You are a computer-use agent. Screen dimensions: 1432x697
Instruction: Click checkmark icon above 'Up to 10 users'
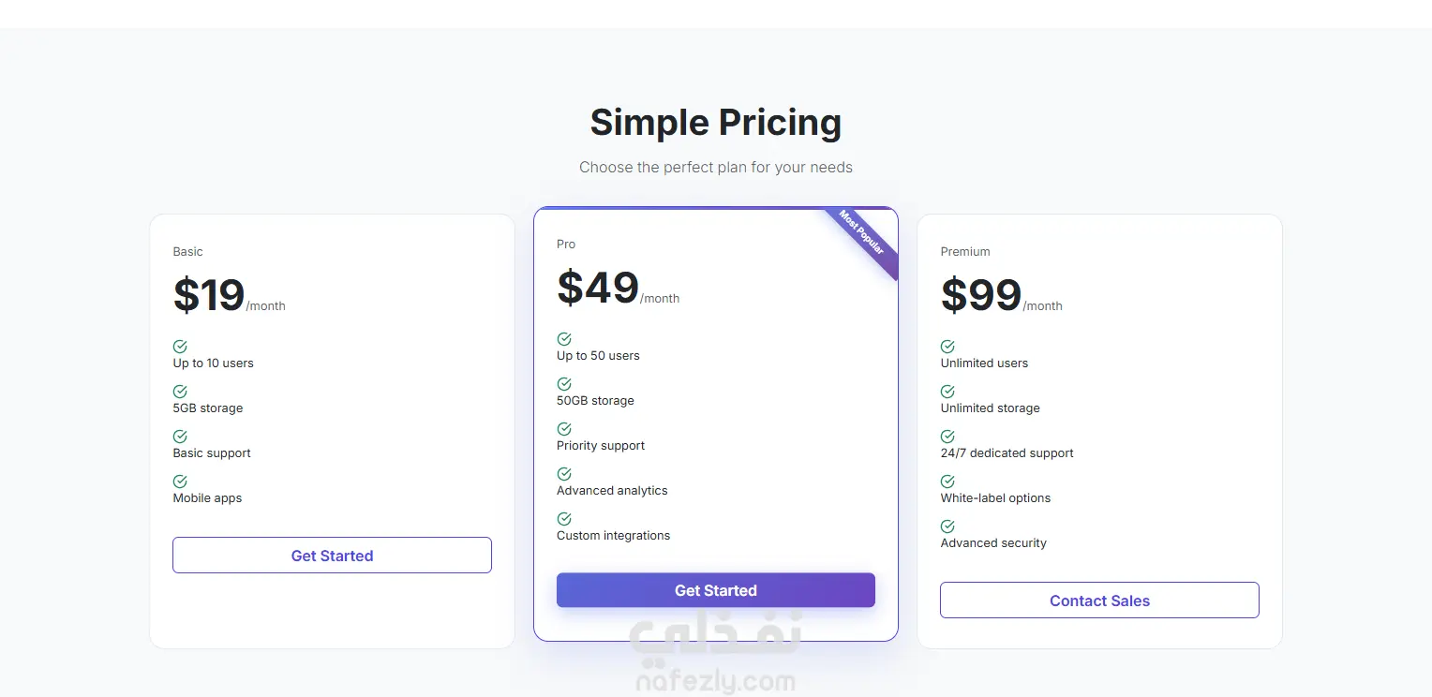pyautogui.click(x=180, y=347)
